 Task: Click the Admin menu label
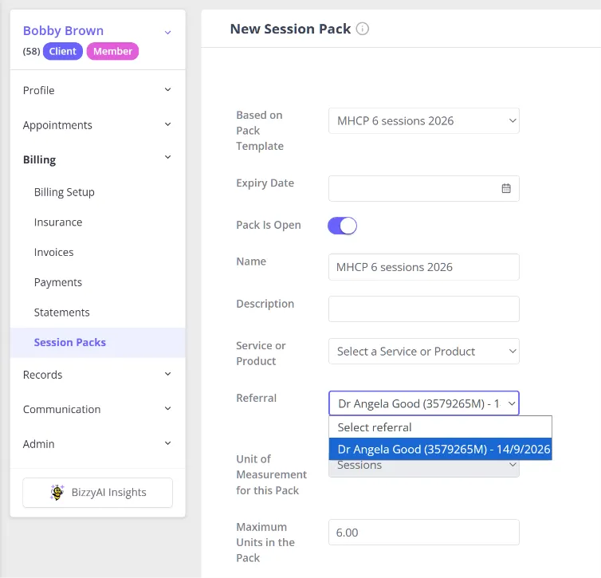click(39, 444)
